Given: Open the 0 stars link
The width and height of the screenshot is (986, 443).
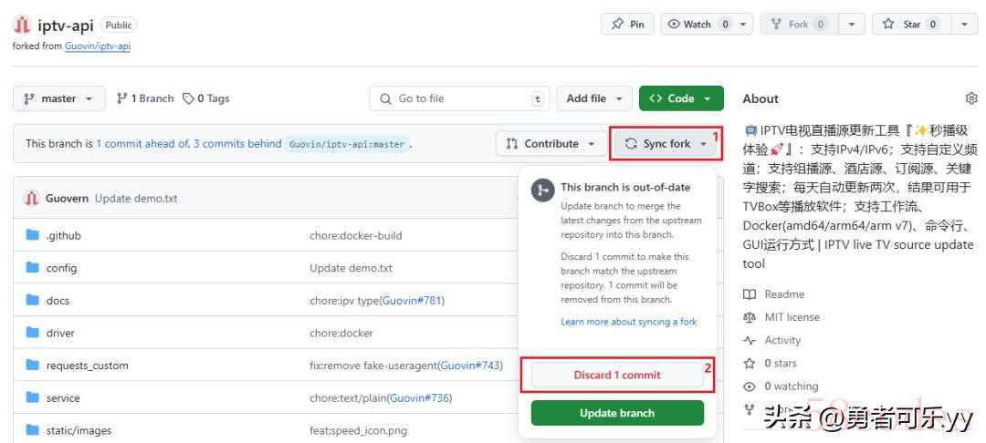Looking at the screenshot, I should [x=781, y=364].
